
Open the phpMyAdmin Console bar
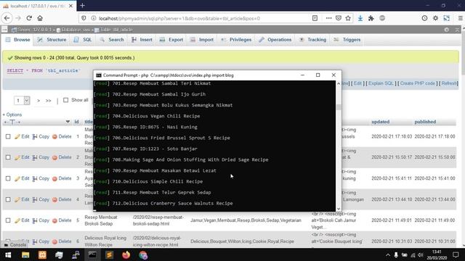coord(15,245)
